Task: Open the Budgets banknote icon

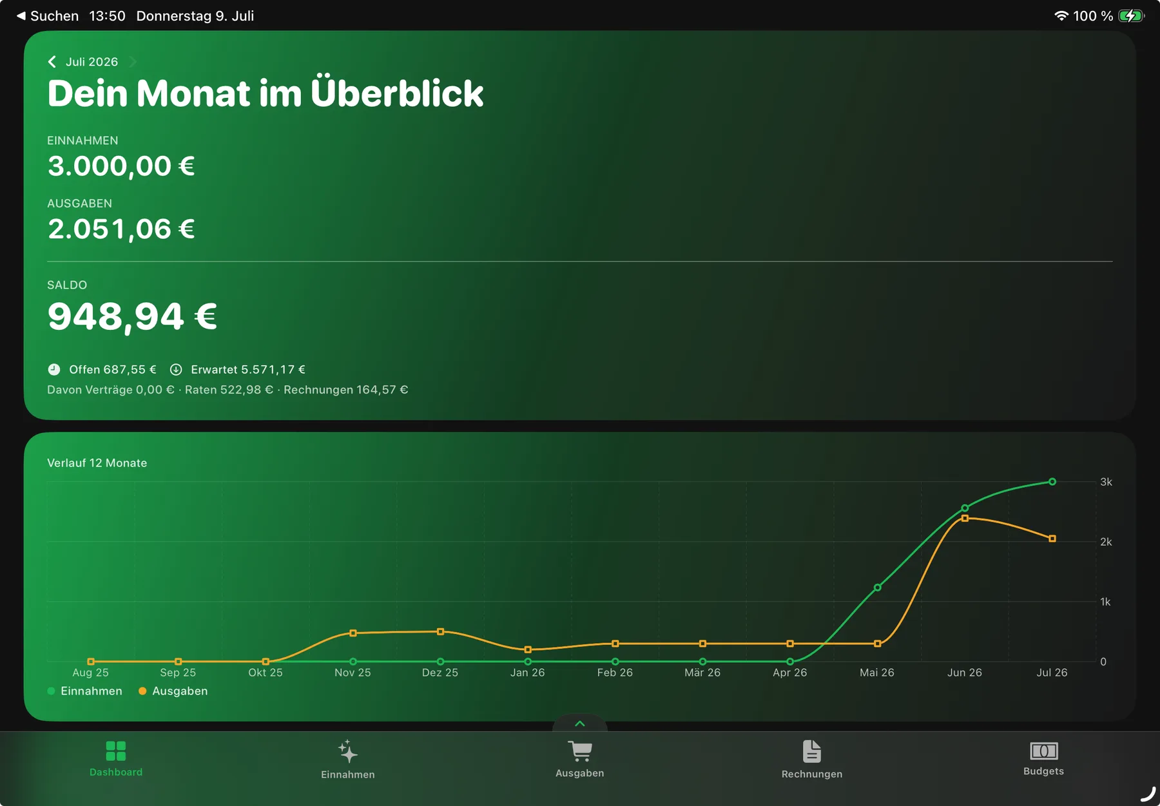Action: click(1044, 751)
